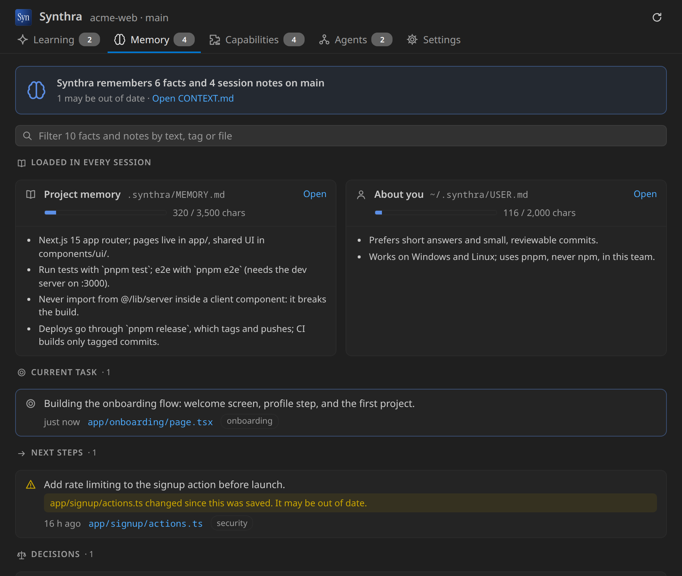Go to the Agents tab
Viewport: 682px width, 576px height.
(355, 40)
